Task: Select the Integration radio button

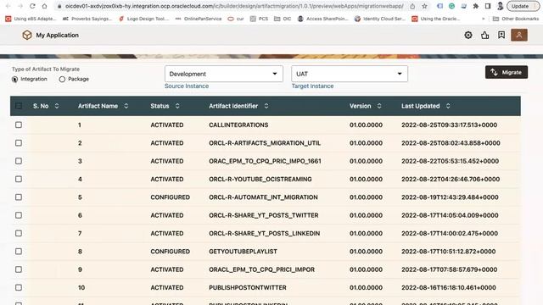Action: (x=15, y=79)
